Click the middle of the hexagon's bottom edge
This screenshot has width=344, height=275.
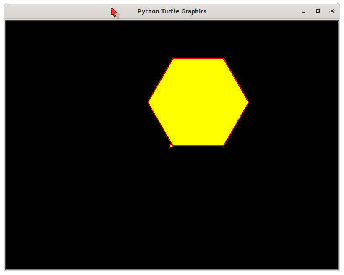tap(198, 146)
